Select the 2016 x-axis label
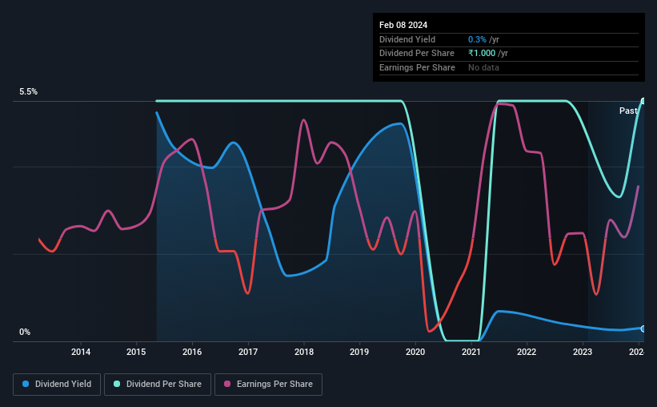 (x=192, y=352)
